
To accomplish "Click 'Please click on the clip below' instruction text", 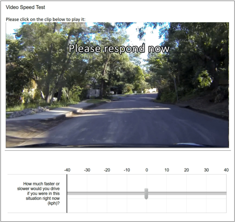I will 46,19.
